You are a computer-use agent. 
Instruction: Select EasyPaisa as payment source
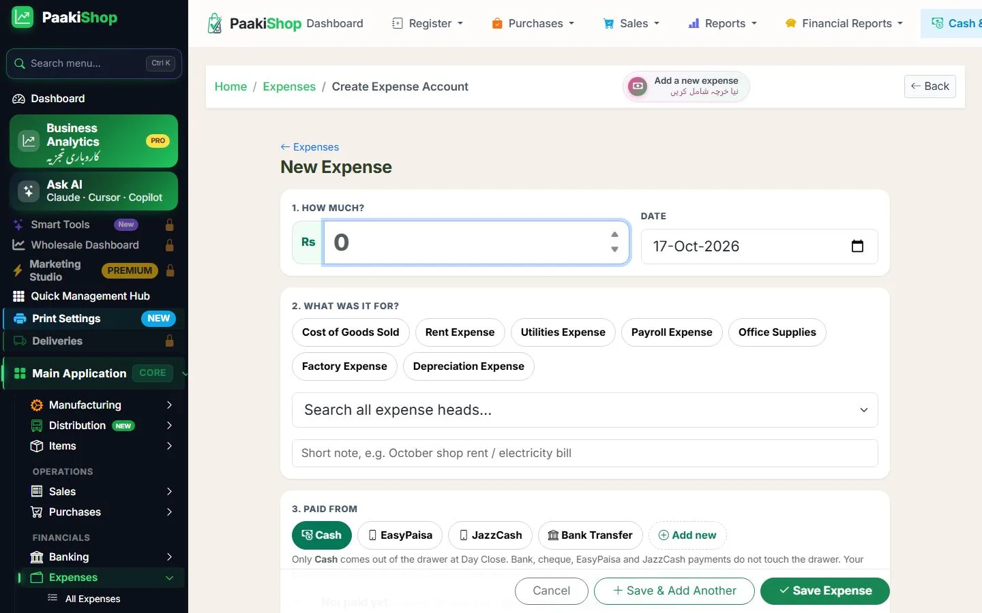click(x=400, y=535)
